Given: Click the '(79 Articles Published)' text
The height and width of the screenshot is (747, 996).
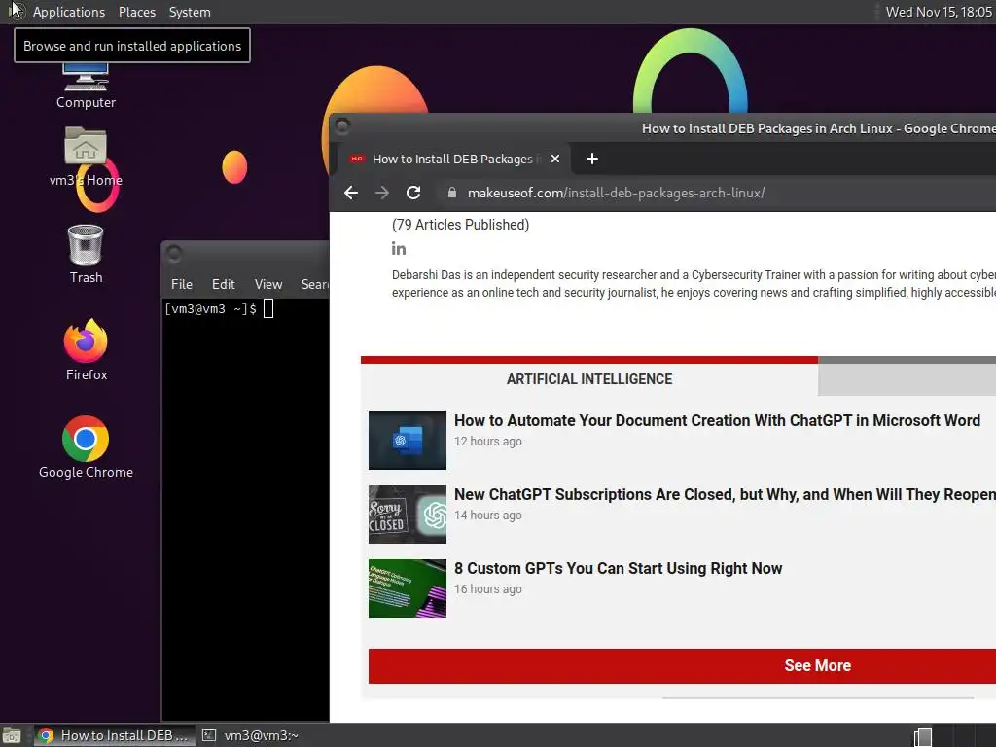Looking at the screenshot, I should (x=460, y=225).
